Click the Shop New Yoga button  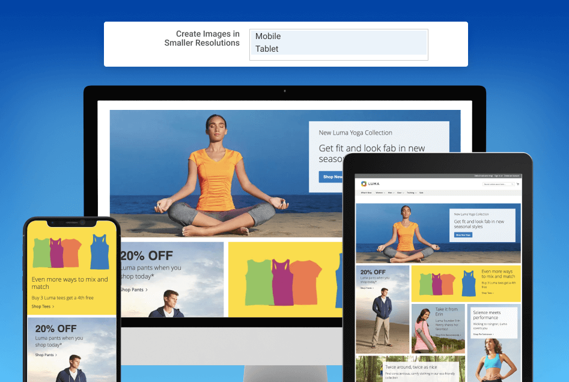click(x=463, y=235)
